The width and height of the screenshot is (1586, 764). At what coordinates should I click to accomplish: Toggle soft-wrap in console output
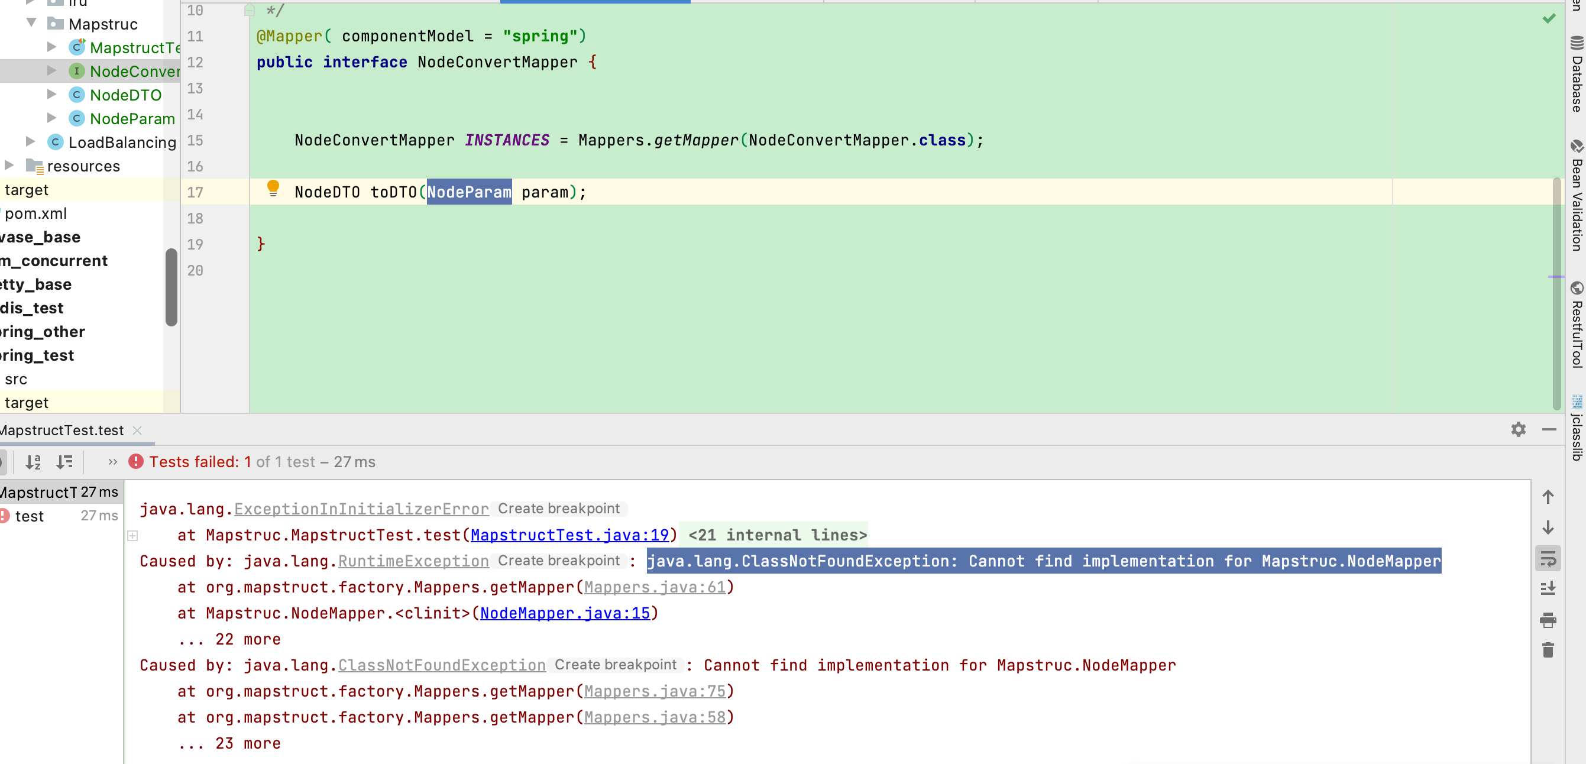(x=1548, y=559)
